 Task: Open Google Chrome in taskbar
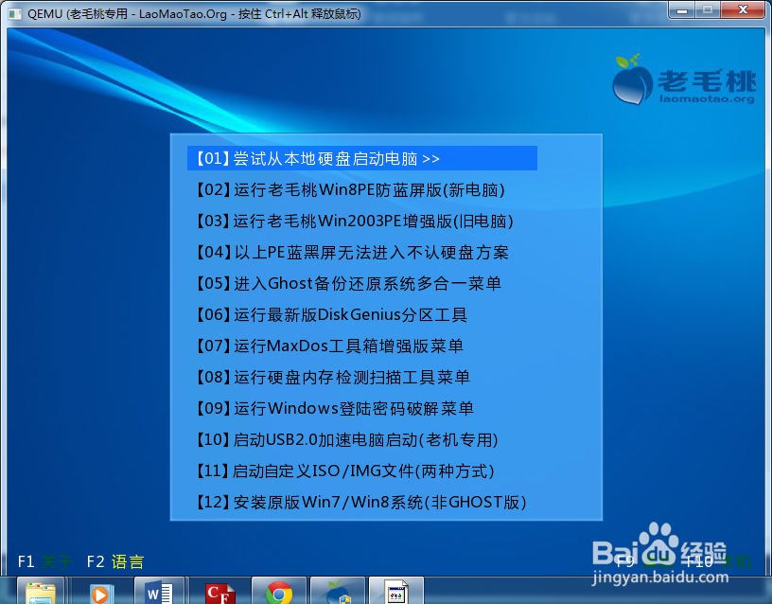tap(279, 591)
